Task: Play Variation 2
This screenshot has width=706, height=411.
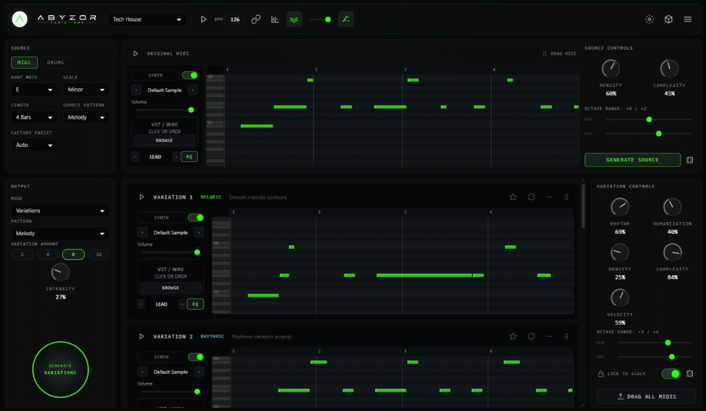Action: coord(141,337)
